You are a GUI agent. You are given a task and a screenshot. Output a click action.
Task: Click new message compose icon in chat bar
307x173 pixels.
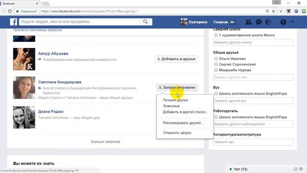point(295,169)
